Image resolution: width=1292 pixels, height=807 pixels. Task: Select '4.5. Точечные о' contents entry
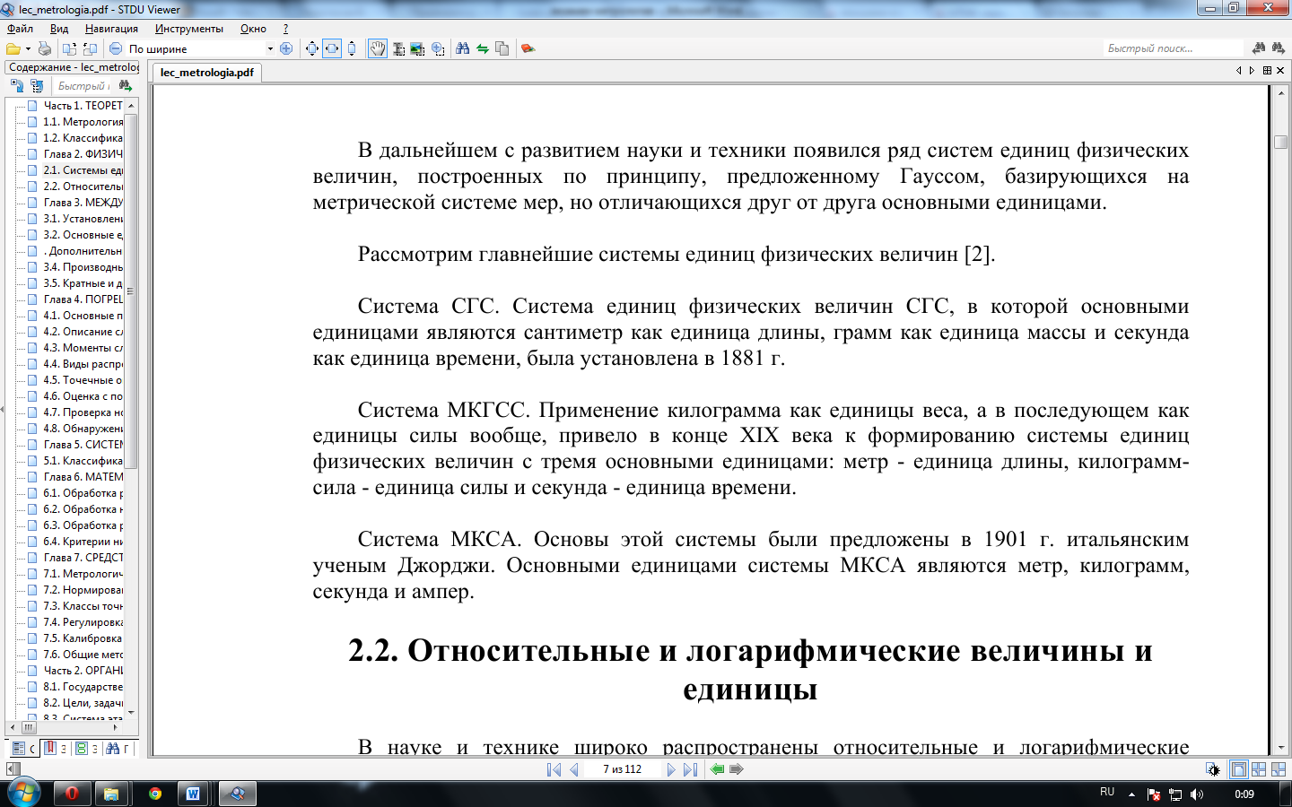pos(83,380)
